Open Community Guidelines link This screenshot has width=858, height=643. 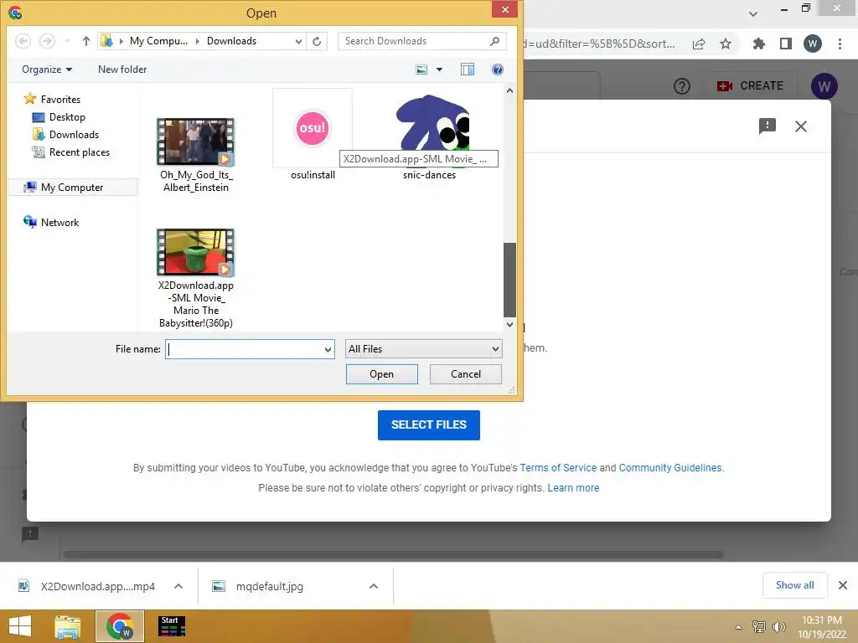pyautogui.click(x=670, y=468)
